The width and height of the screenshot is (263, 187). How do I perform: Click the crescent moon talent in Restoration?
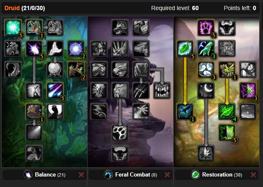click(206, 91)
